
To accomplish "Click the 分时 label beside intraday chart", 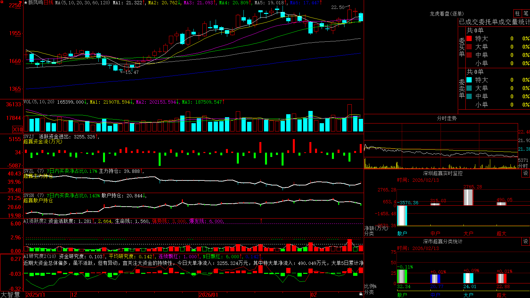I will click(x=523, y=166).
